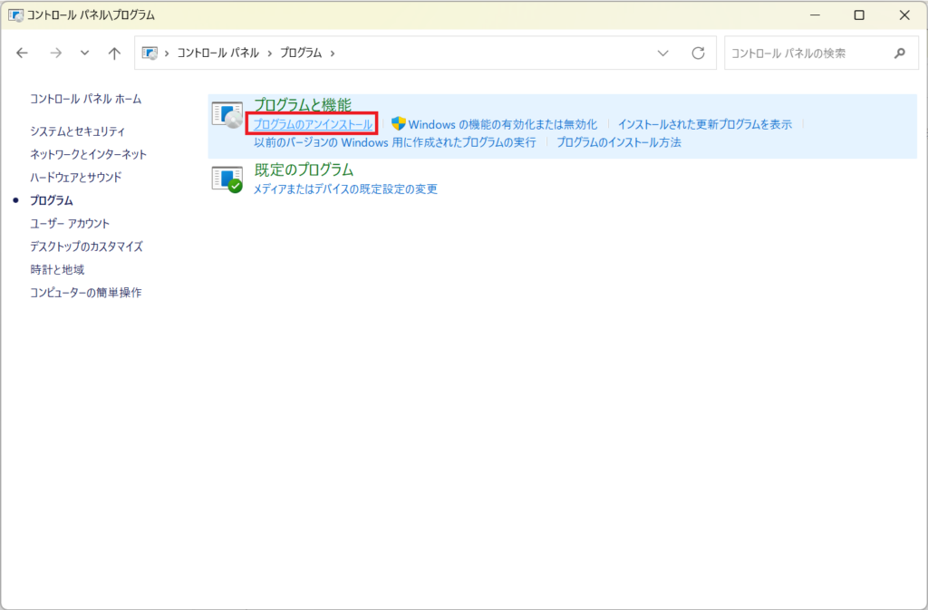The width and height of the screenshot is (928, 610).
Task: Open Windows の機能の有効化または無効化
Action: tap(502, 124)
